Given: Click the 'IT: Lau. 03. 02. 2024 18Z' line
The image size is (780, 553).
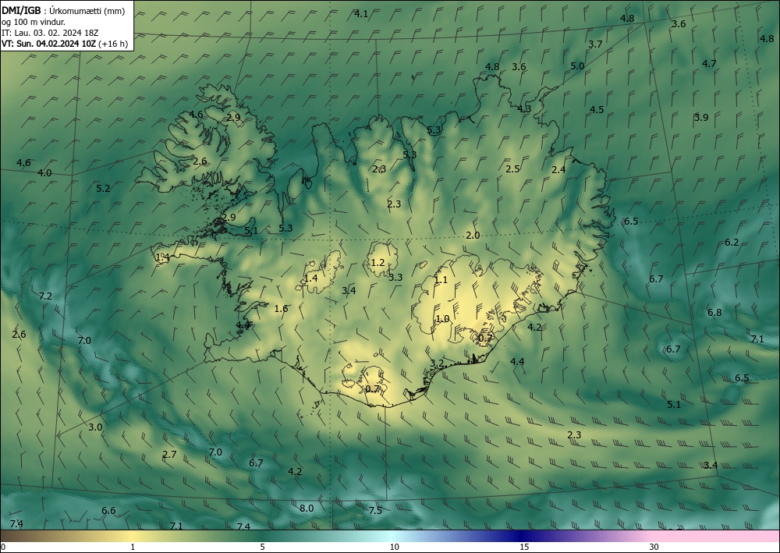Looking at the screenshot, I should [50, 33].
